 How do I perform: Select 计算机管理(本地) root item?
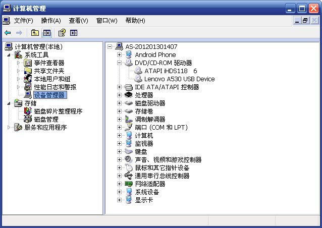click(38, 46)
